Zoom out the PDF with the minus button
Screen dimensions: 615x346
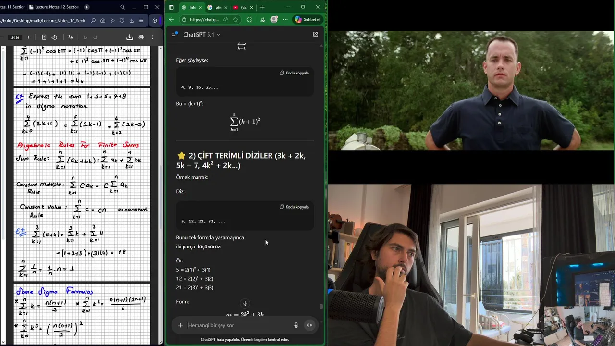[x=2, y=37]
